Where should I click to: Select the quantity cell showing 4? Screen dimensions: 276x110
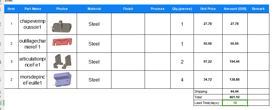182,80
